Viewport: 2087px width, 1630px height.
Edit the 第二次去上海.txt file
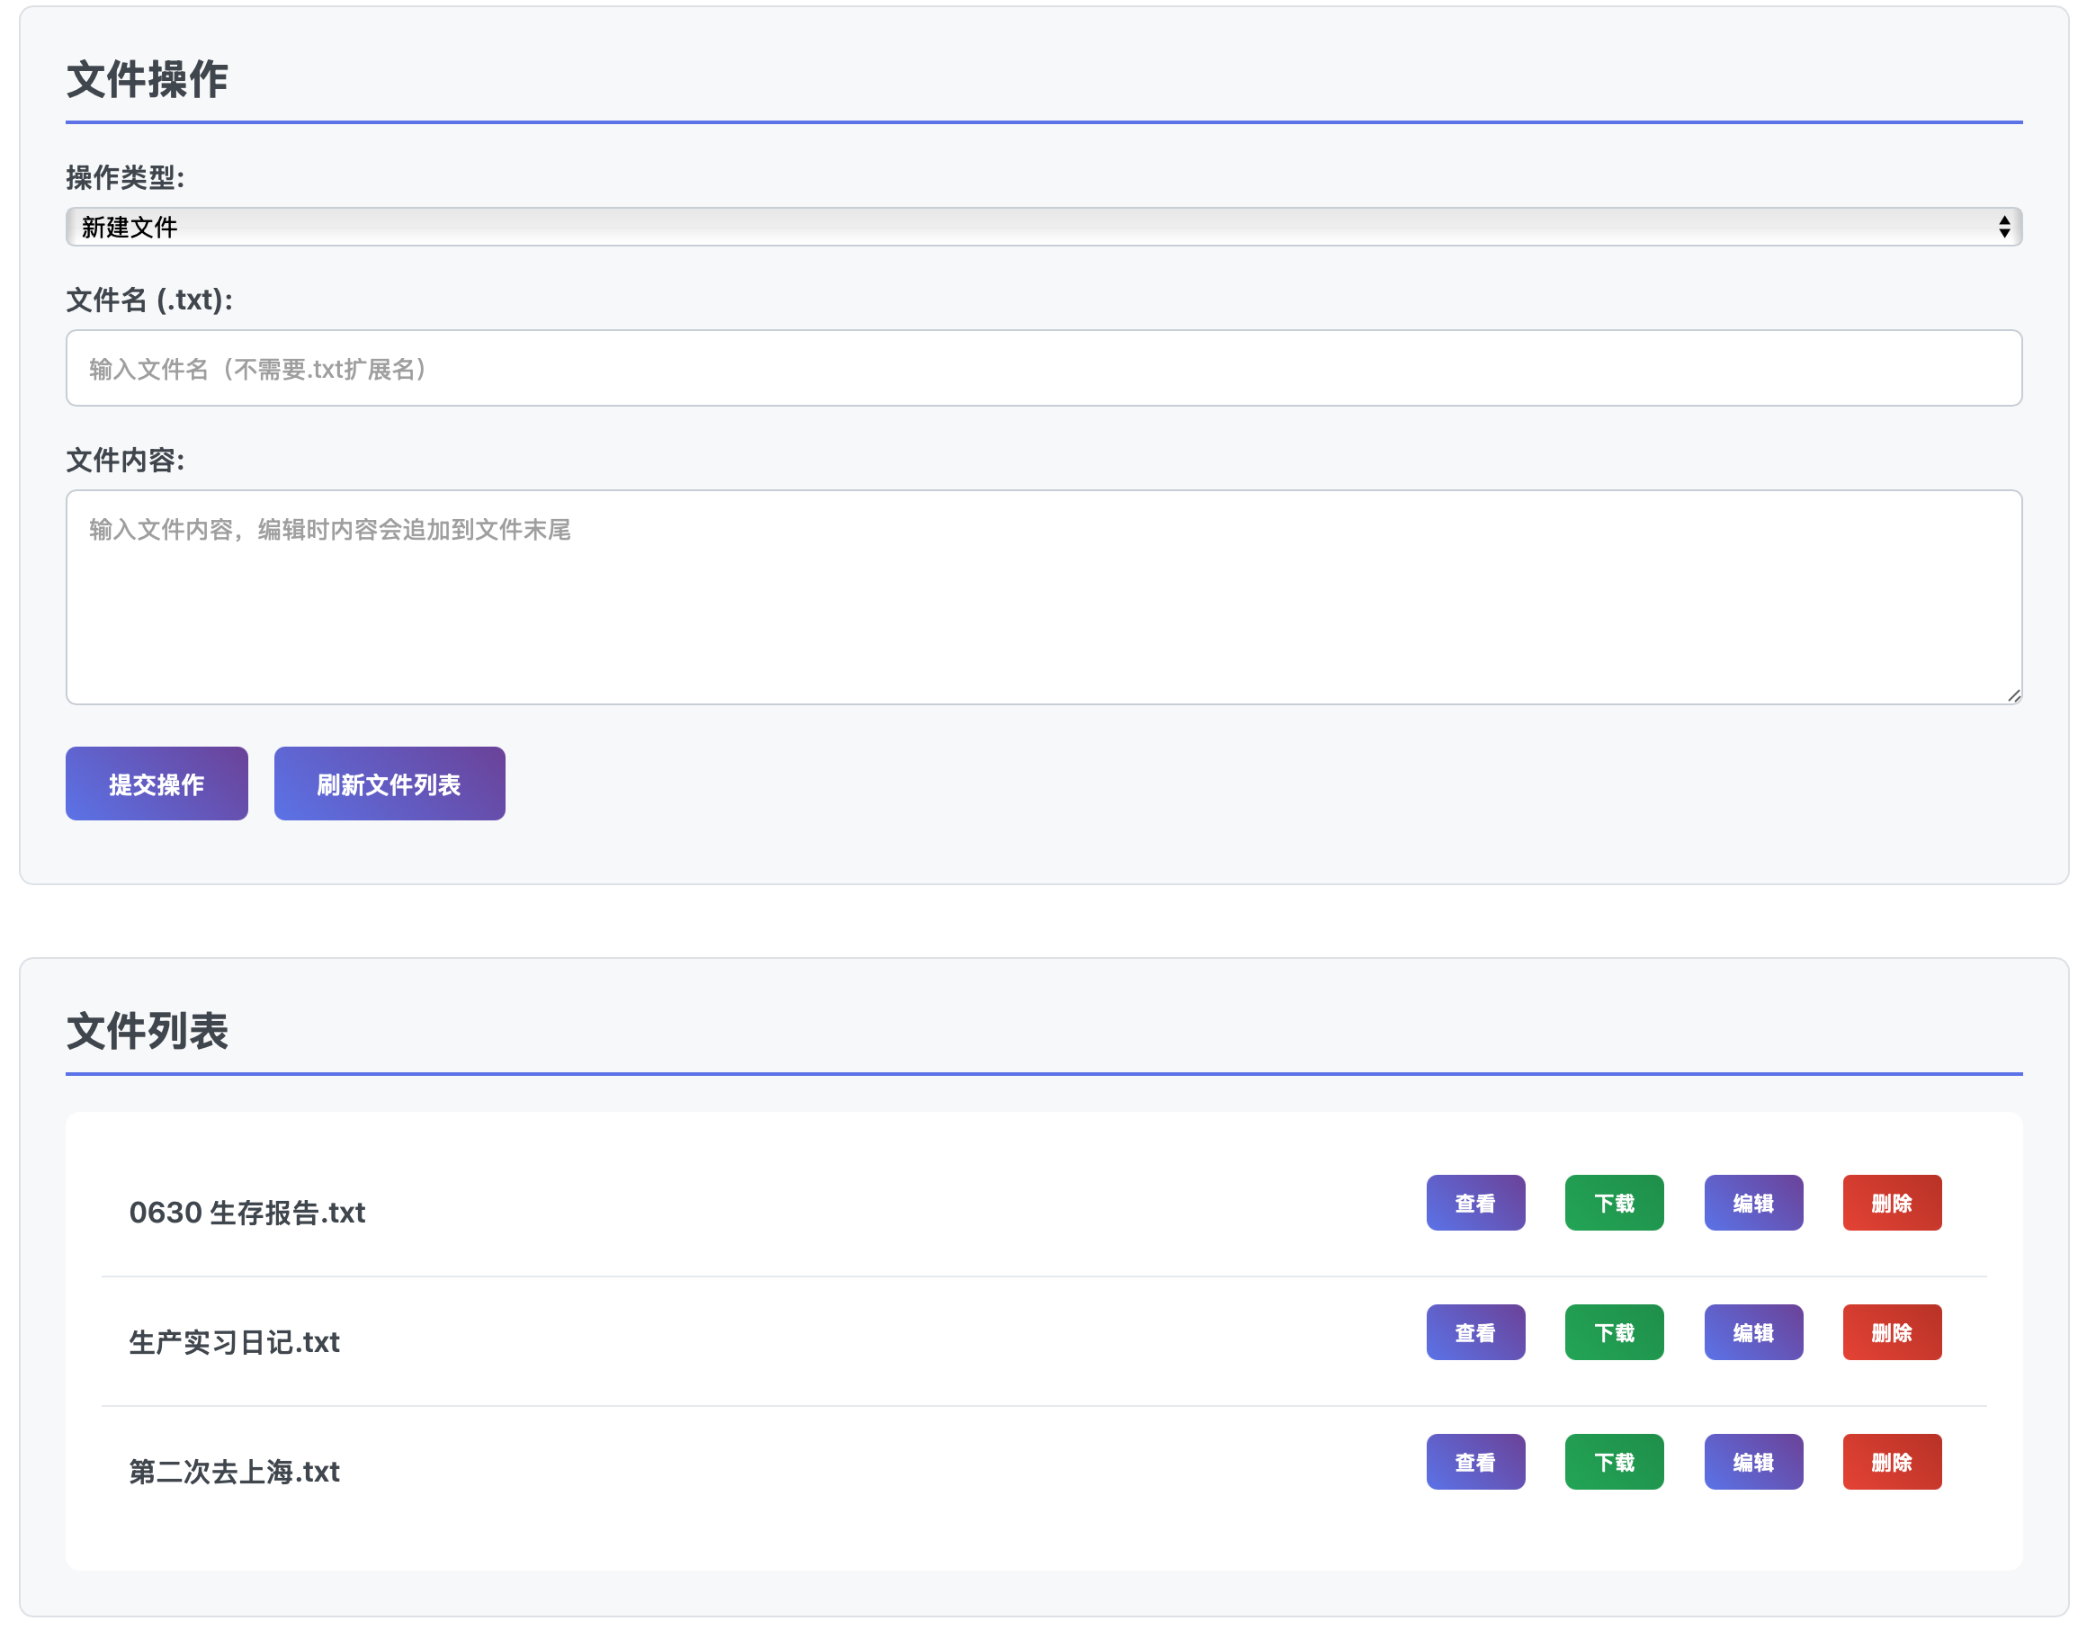point(1753,1462)
